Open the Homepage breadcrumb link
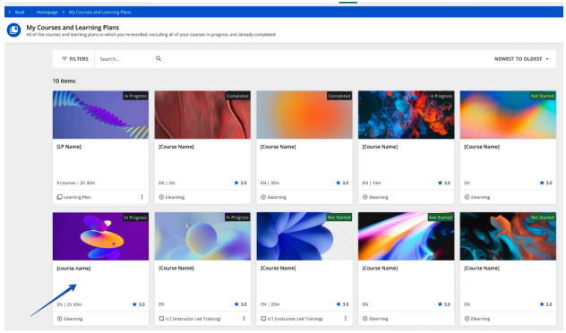The height and width of the screenshot is (333, 566). (47, 12)
